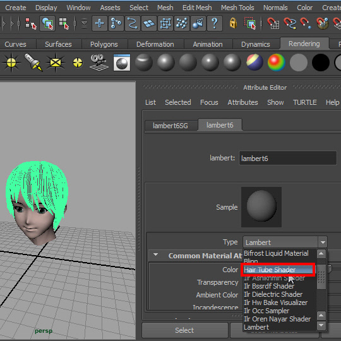Toggle the deformations selection mask icon
The image size is (341, 341).
165,23
